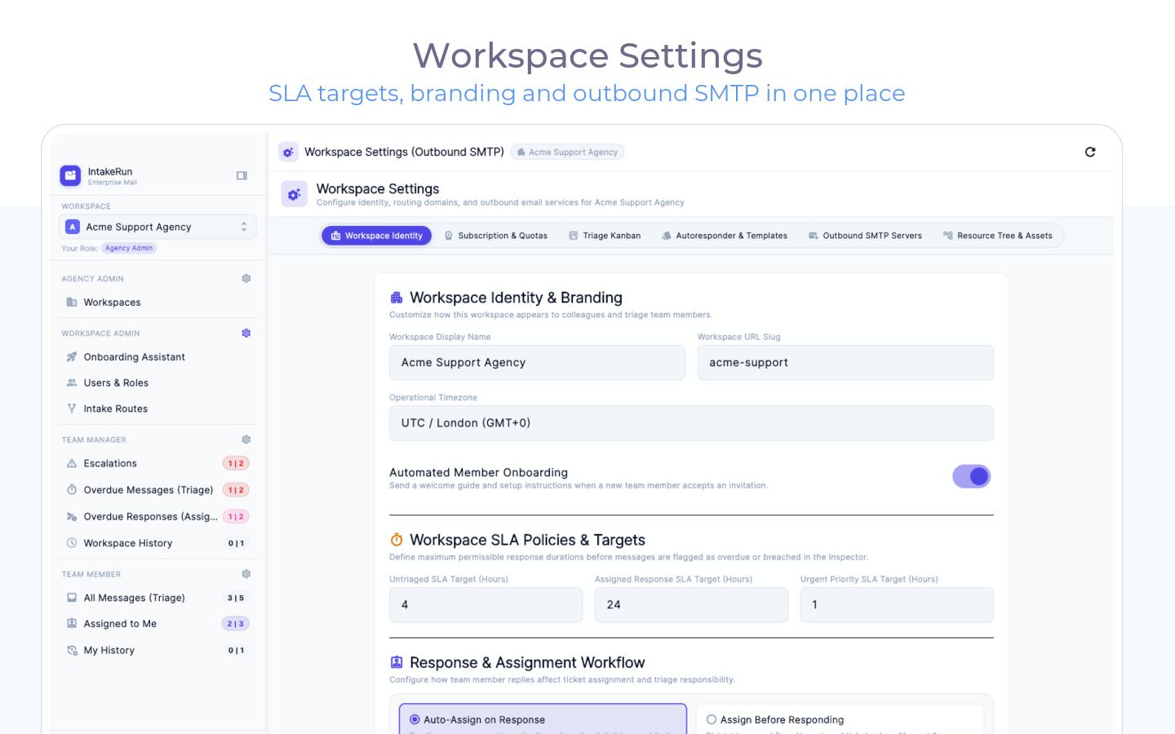The image size is (1175, 734).
Task: Click the Assigned Response SLA Target field
Action: click(691, 605)
